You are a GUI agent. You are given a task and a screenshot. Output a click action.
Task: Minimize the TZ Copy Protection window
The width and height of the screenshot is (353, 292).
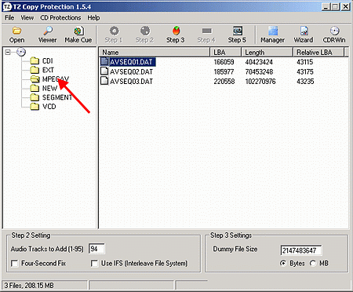(326, 6)
